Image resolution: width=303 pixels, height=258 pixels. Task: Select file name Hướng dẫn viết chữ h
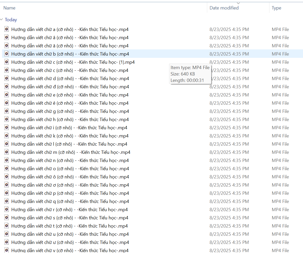click(70, 120)
